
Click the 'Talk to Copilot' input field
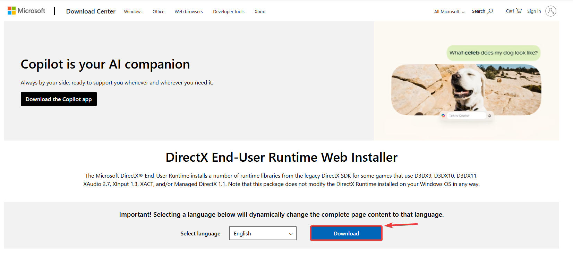466,116
